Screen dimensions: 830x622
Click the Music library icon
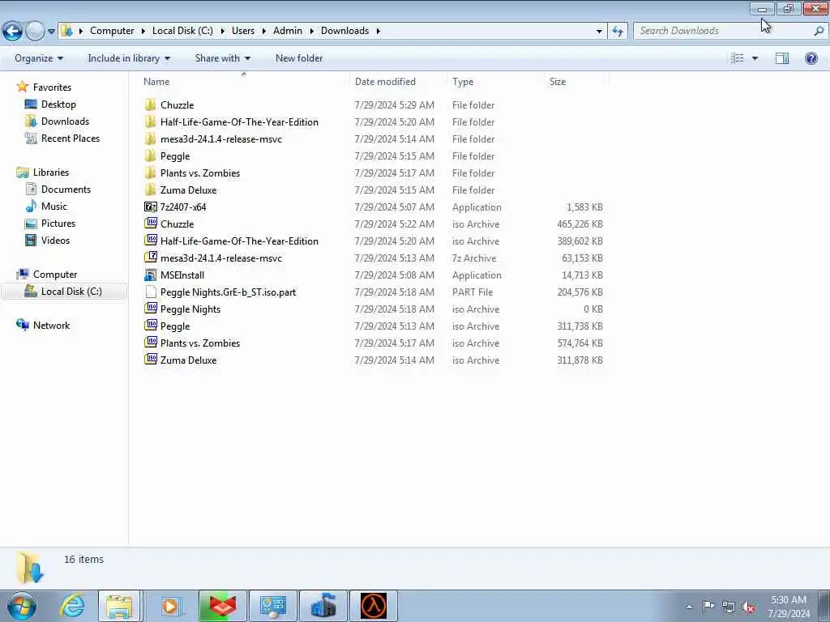click(x=32, y=207)
